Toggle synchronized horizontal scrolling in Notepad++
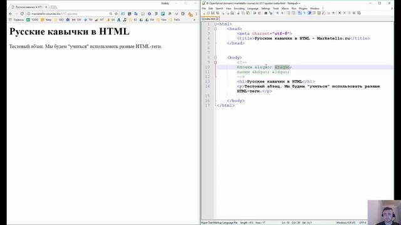This screenshot has height=225, width=401. pos(293,13)
